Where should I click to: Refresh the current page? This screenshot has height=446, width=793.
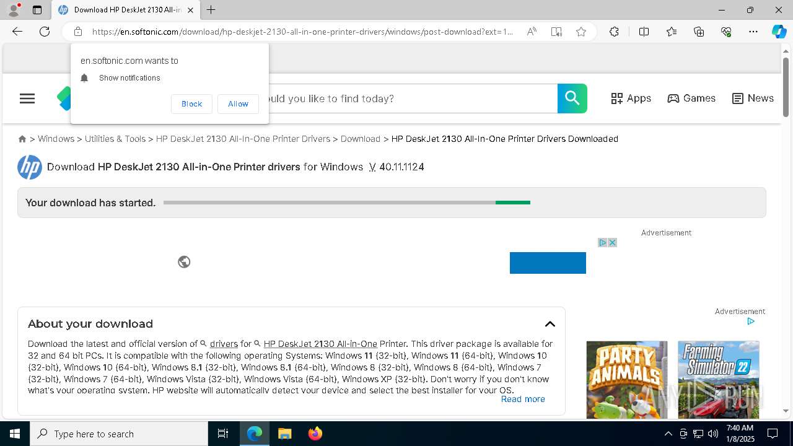pos(45,32)
